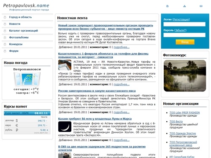This screenshot has height=158, width=211.
Task: Open the ТОО Веста organization link
Action: pyautogui.click(x=176, y=121)
